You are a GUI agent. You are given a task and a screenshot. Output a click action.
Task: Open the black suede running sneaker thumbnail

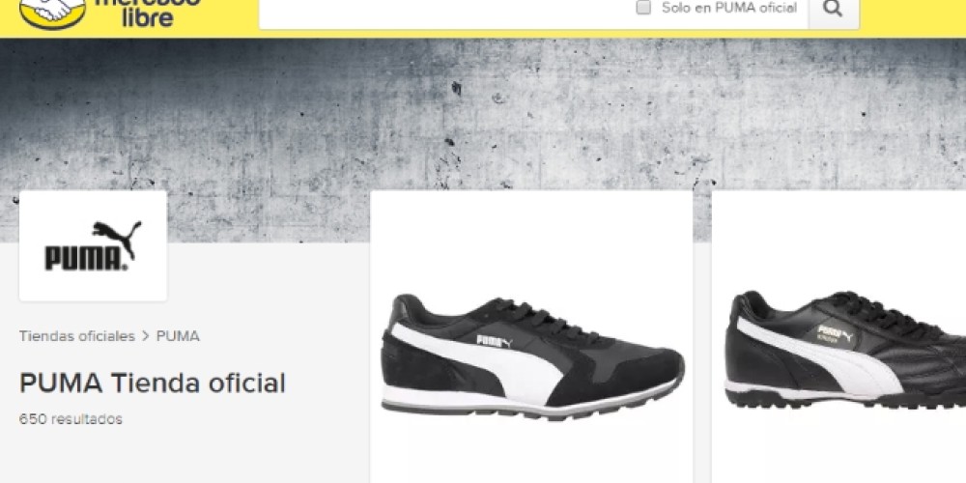pyautogui.click(x=531, y=356)
